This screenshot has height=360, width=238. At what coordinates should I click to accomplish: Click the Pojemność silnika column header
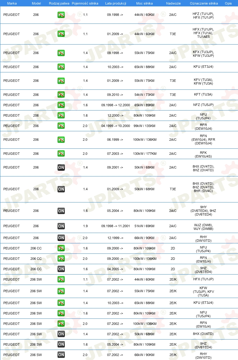coord(85,3)
